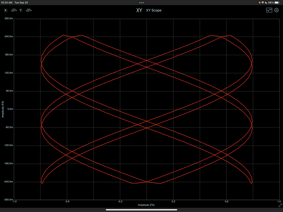This screenshot has width=283, height=212.
Task: Open the iPad multitasking three-dots menu
Action: [141, 3]
